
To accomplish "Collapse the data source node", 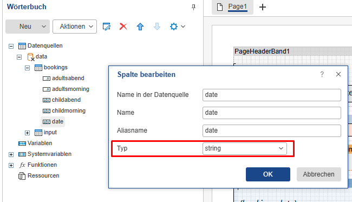I will point(19,57).
